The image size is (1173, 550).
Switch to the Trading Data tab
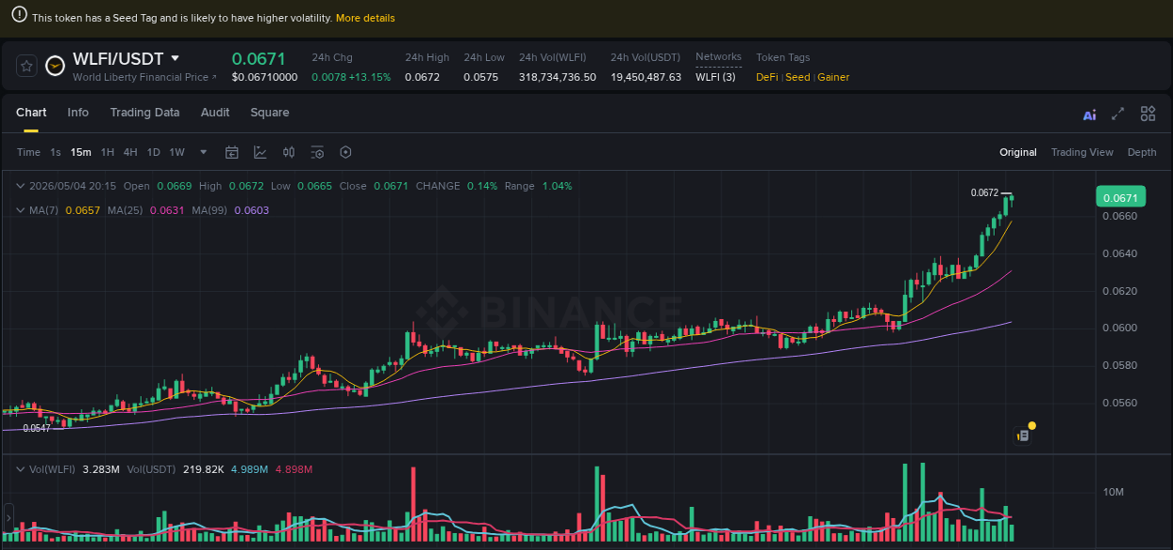coord(145,113)
